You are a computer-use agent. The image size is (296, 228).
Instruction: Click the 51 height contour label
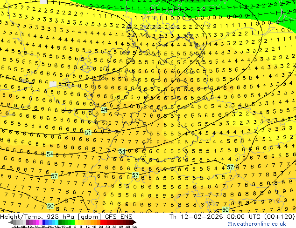(88, 133)
